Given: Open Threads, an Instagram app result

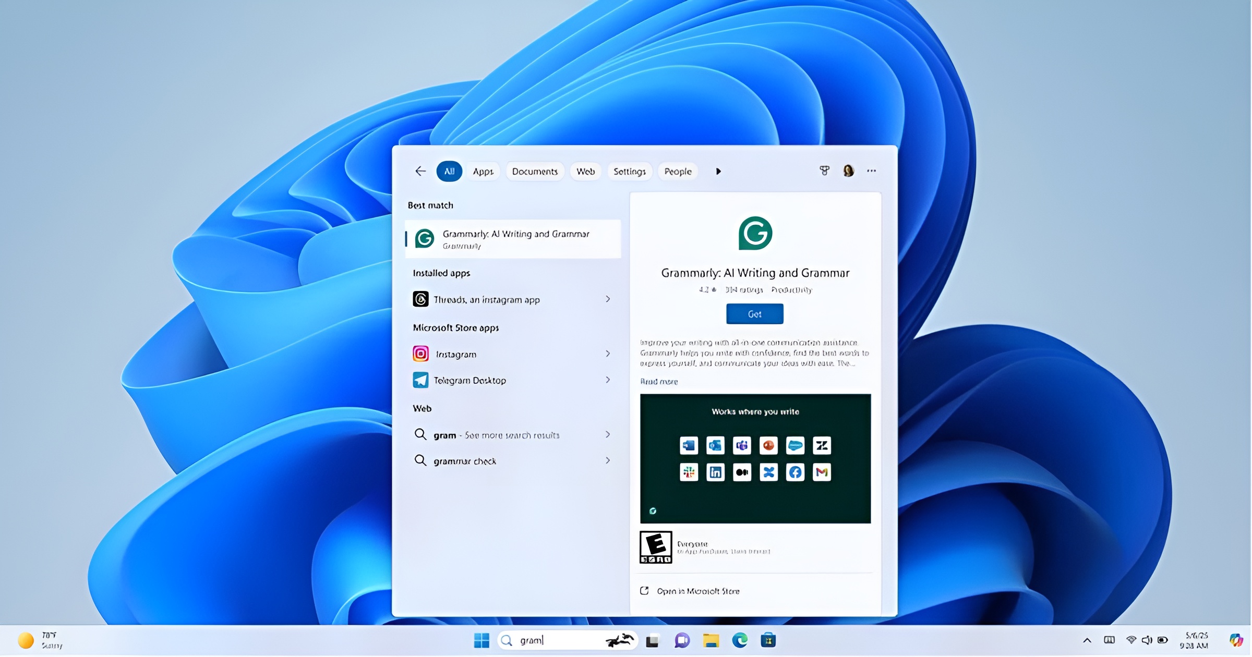Looking at the screenshot, I should (x=513, y=299).
